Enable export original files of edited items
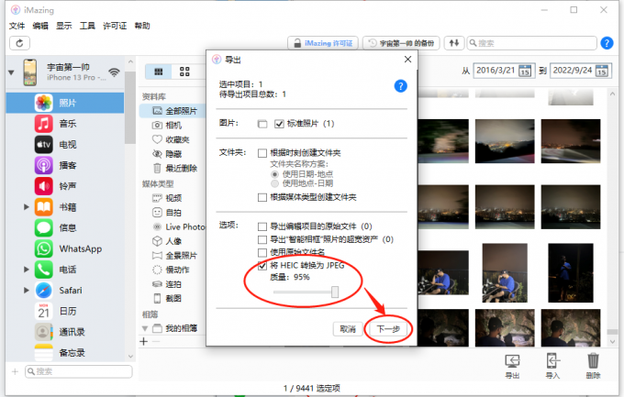Screen dimensions: 624x397 262,226
